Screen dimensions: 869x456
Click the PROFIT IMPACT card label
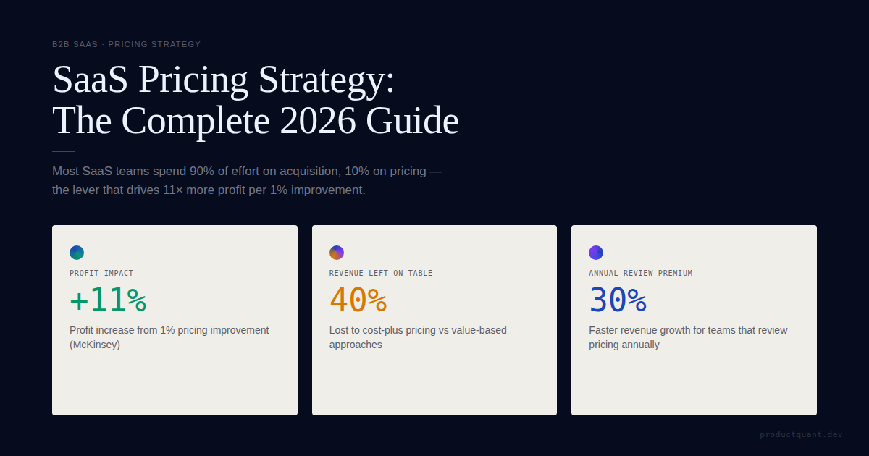click(x=101, y=274)
